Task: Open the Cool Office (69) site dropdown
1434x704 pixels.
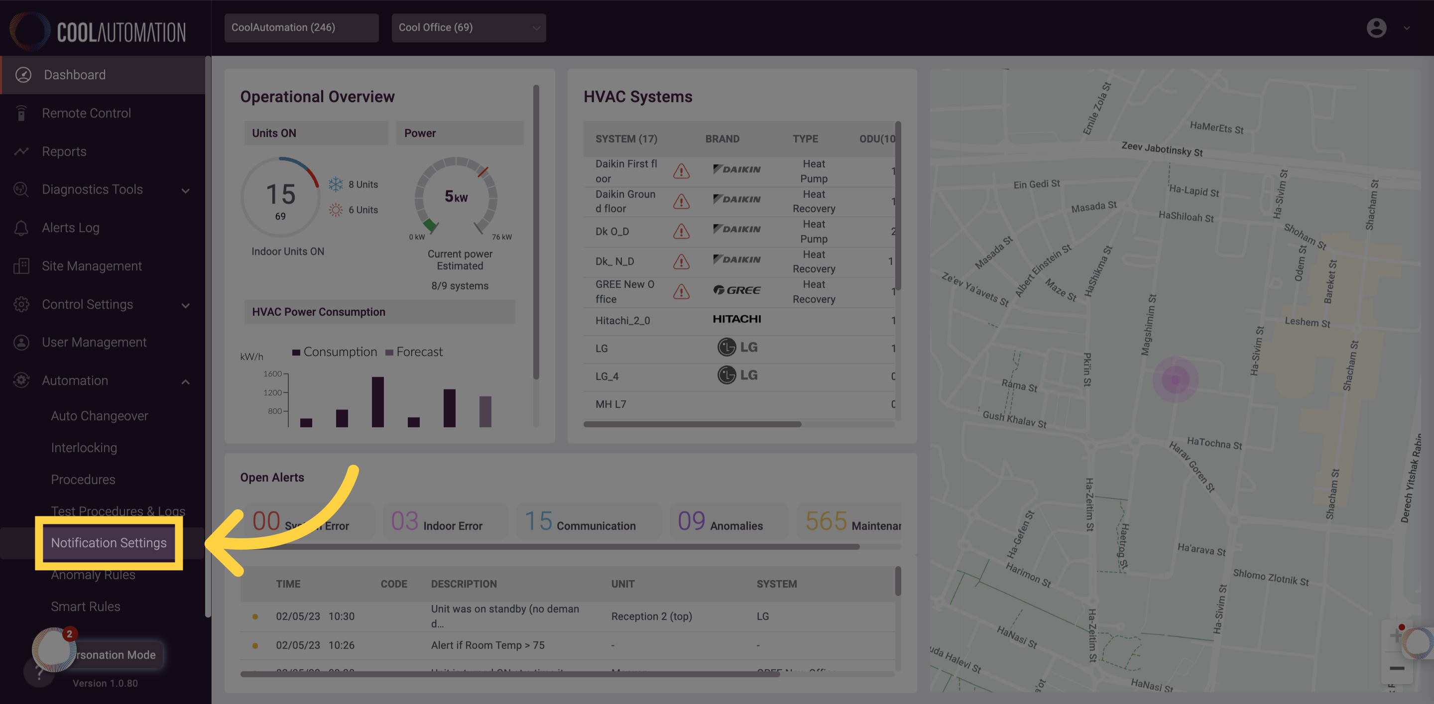Action: click(469, 28)
